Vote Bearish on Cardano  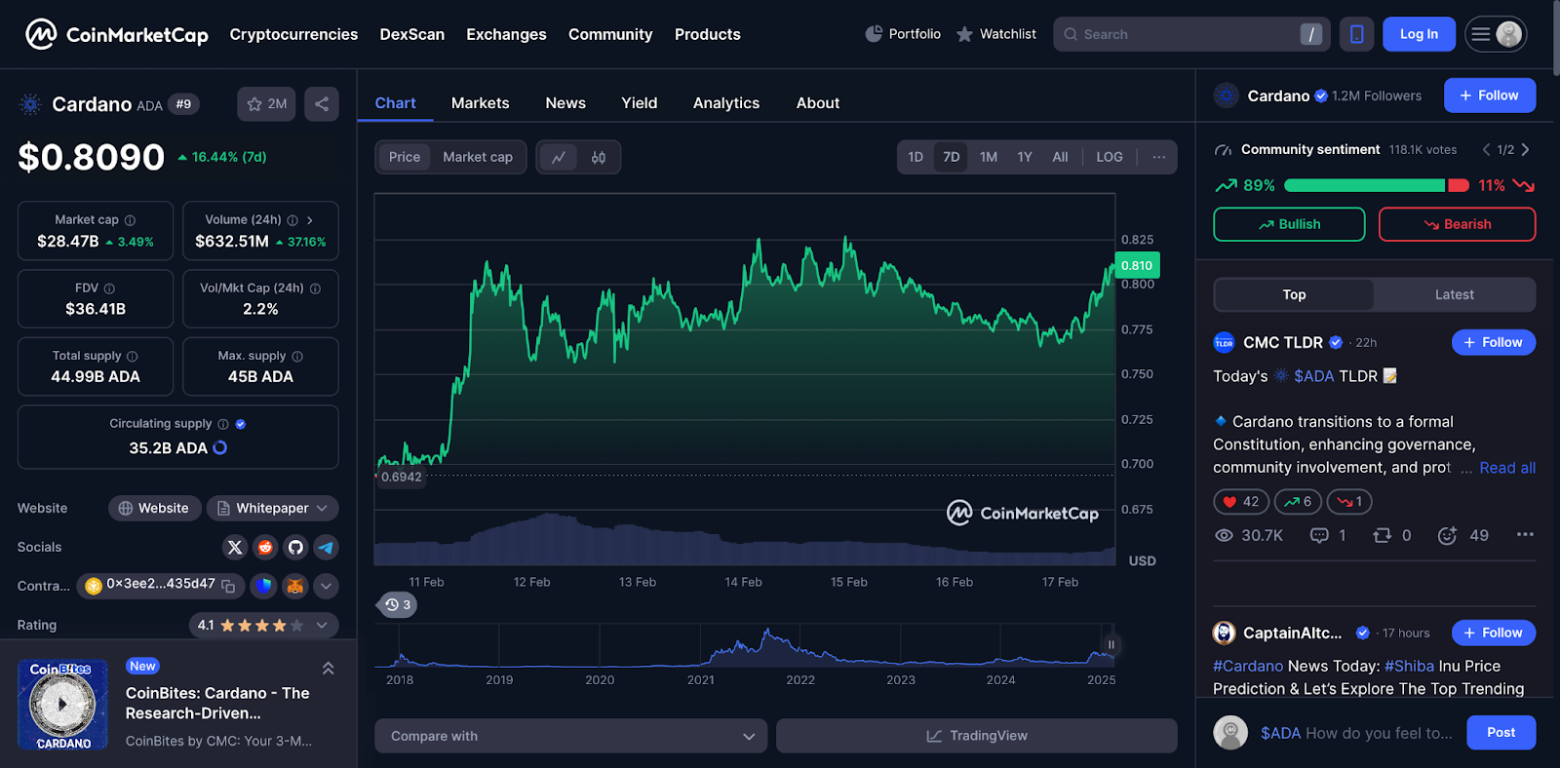pos(1457,224)
